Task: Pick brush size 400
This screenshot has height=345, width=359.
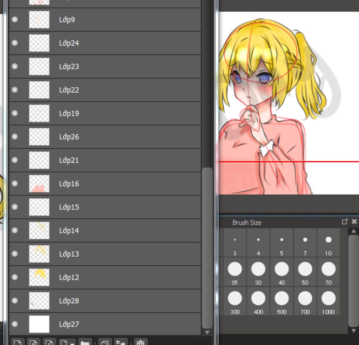Action: click(x=258, y=301)
